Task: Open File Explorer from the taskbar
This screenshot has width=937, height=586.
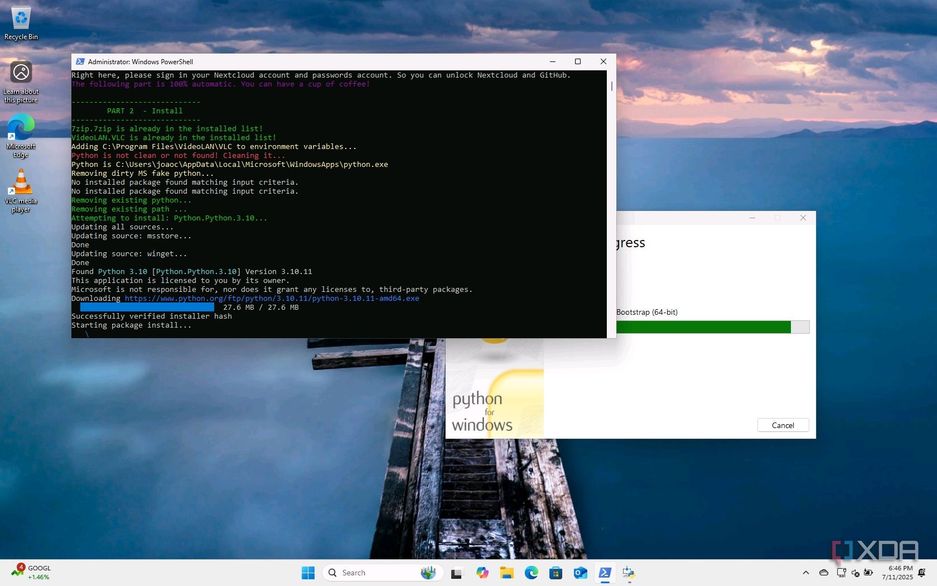Action: click(506, 573)
